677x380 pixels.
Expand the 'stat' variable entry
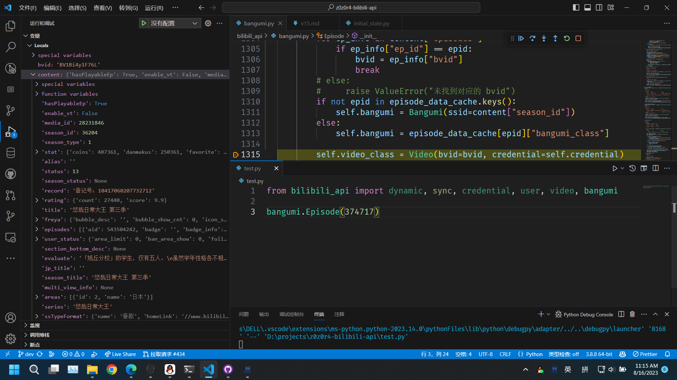37,152
